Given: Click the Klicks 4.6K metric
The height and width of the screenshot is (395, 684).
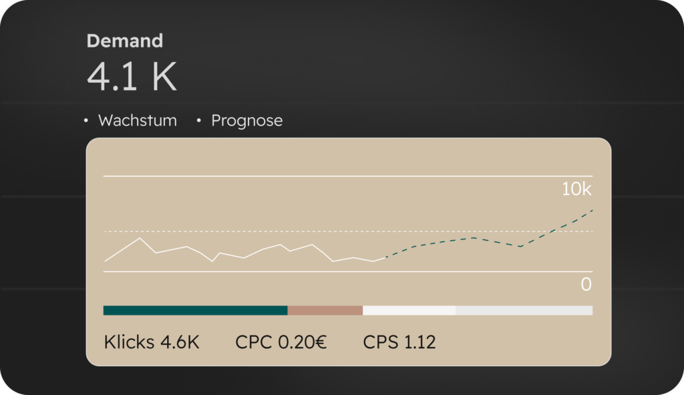Looking at the screenshot, I should [152, 342].
